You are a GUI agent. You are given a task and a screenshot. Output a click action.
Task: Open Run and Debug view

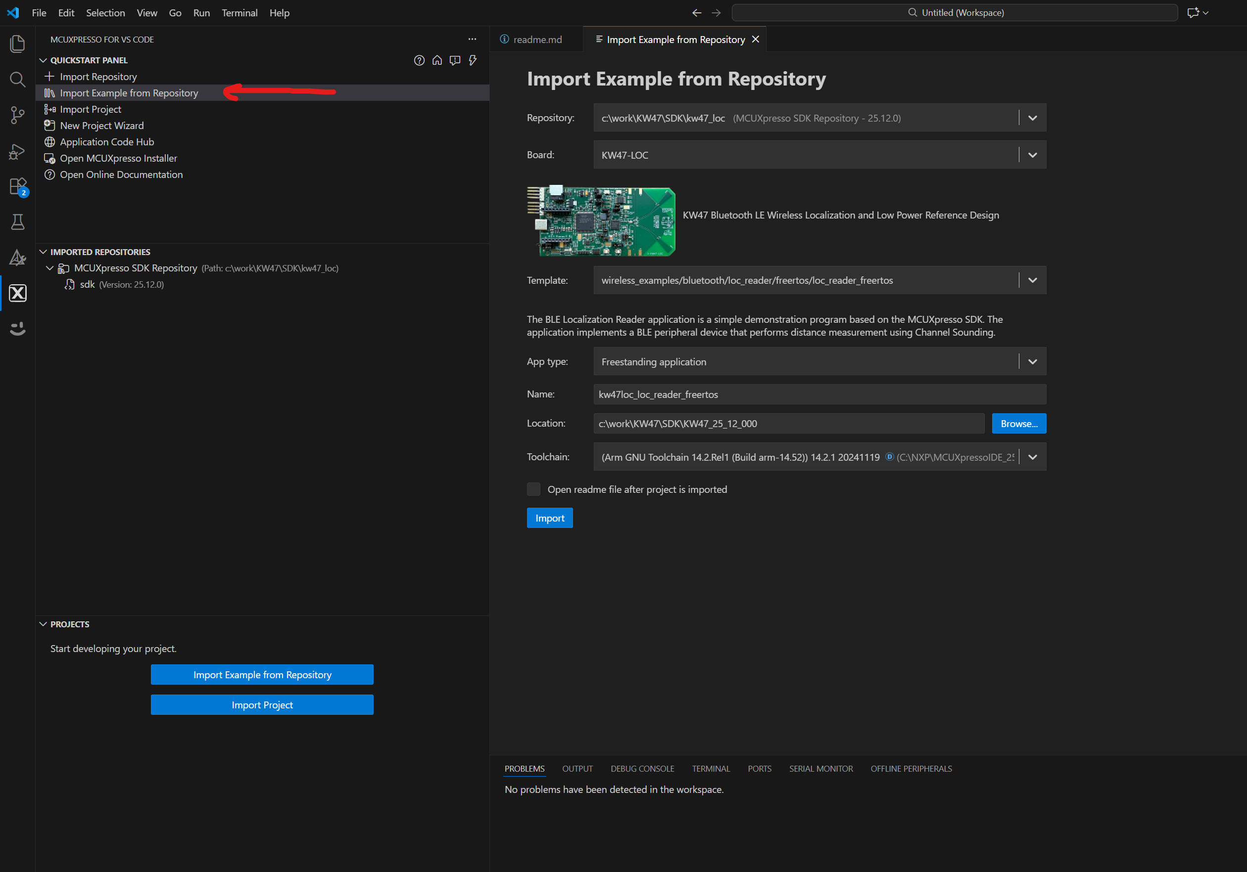(17, 151)
